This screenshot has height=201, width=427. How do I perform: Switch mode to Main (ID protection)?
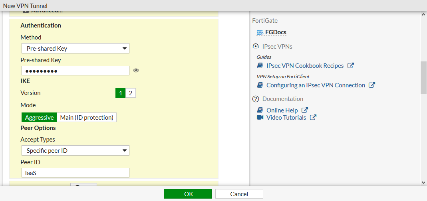pyautogui.click(x=87, y=118)
